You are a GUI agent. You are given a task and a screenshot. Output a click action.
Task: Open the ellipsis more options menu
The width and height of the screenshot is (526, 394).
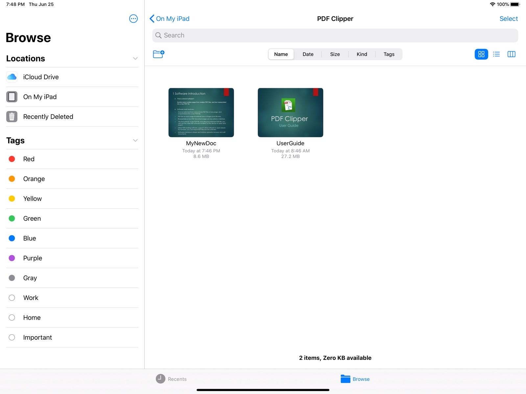pos(133,19)
